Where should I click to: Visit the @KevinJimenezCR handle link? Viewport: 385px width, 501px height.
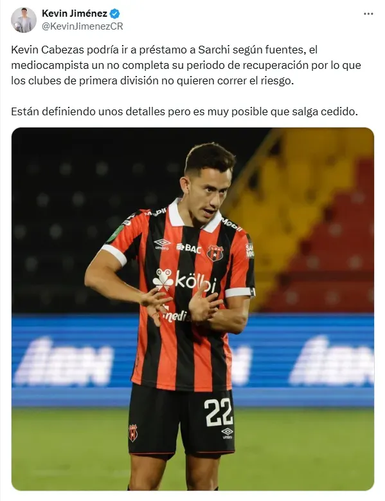(x=82, y=26)
